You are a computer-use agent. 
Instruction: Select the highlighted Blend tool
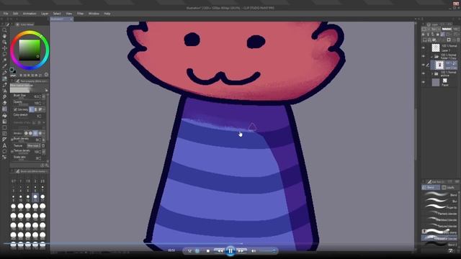pyautogui.click(x=4, y=109)
